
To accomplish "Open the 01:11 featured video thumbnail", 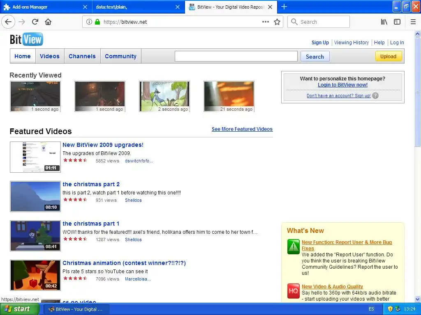I will click(35, 157).
